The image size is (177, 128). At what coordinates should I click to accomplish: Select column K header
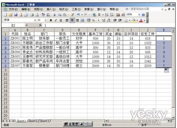point(164,30)
